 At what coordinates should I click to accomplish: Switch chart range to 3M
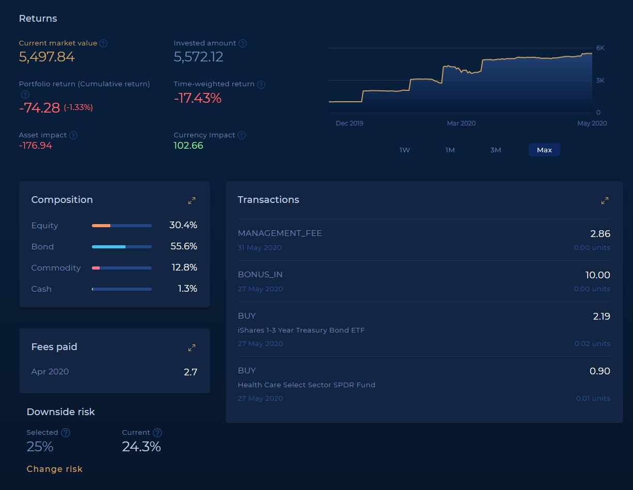pos(496,150)
